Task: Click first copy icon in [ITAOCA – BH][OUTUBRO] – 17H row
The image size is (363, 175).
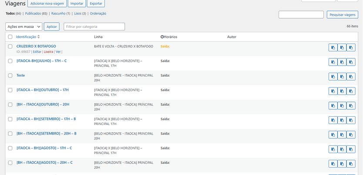Action: tap(333, 91)
